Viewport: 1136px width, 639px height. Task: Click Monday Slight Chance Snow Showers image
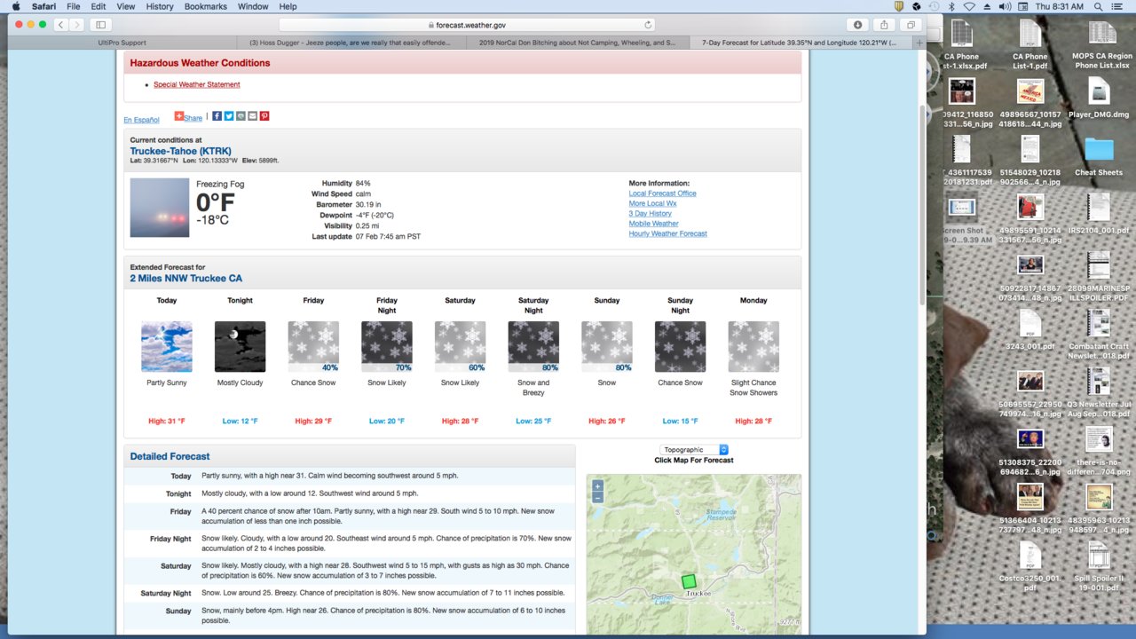[x=753, y=347]
